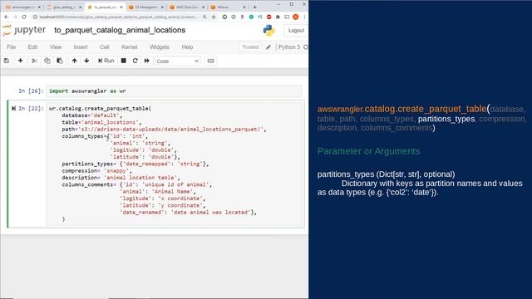This screenshot has height=299, width=532.
Task: Click the s3 path string in code
Action: (x=170, y=130)
